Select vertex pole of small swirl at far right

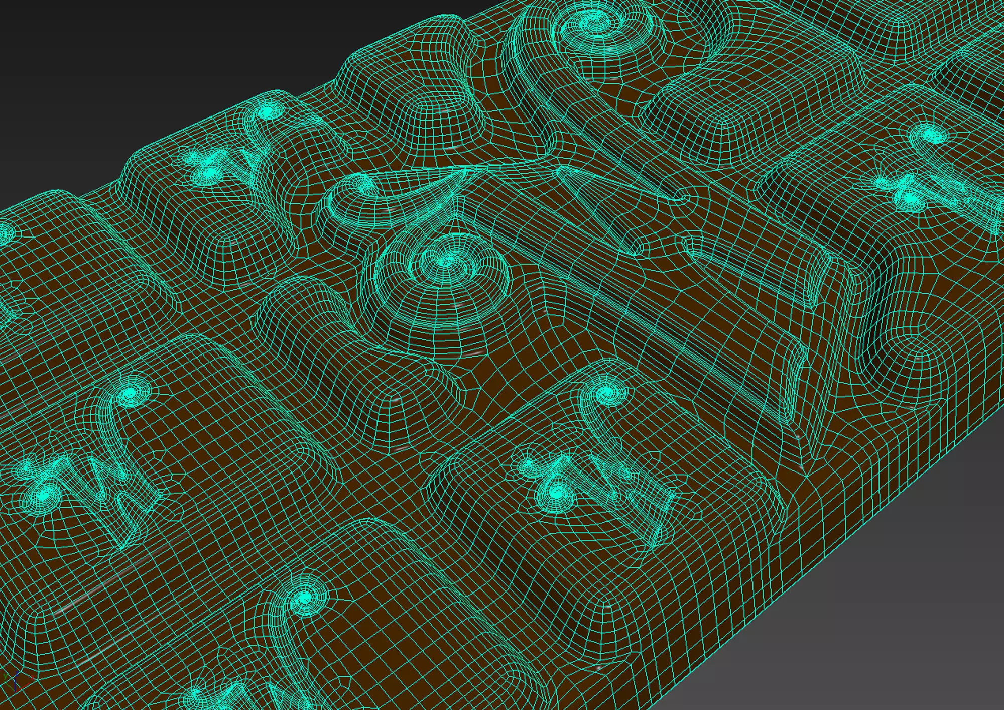[929, 135]
